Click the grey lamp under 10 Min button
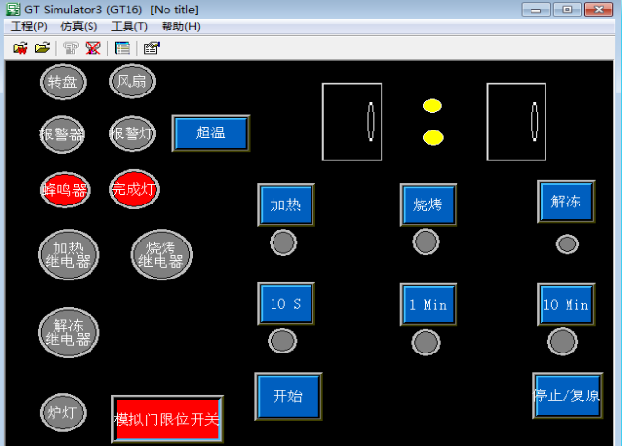Image resolution: width=622 pixels, height=446 pixels. pyautogui.click(x=563, y=341)
